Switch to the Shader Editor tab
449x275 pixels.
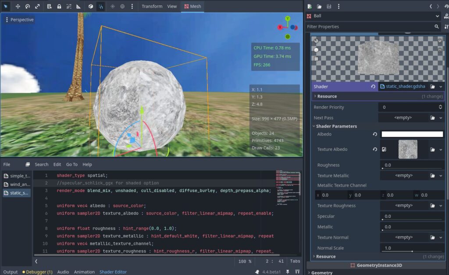point(113,272)
